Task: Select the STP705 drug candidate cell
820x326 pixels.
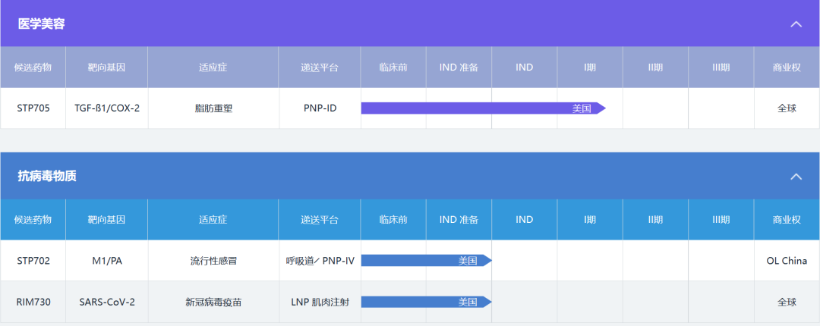Action: 33,108
